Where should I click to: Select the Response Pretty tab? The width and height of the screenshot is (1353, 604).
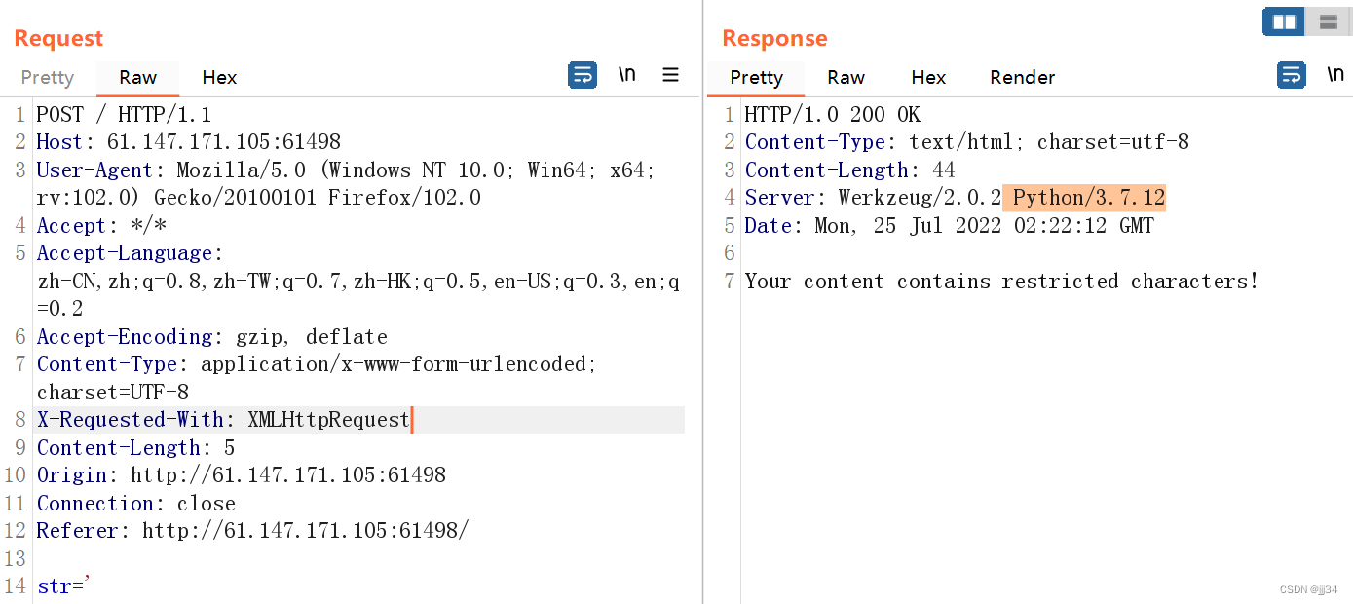(x=756, y=78)
